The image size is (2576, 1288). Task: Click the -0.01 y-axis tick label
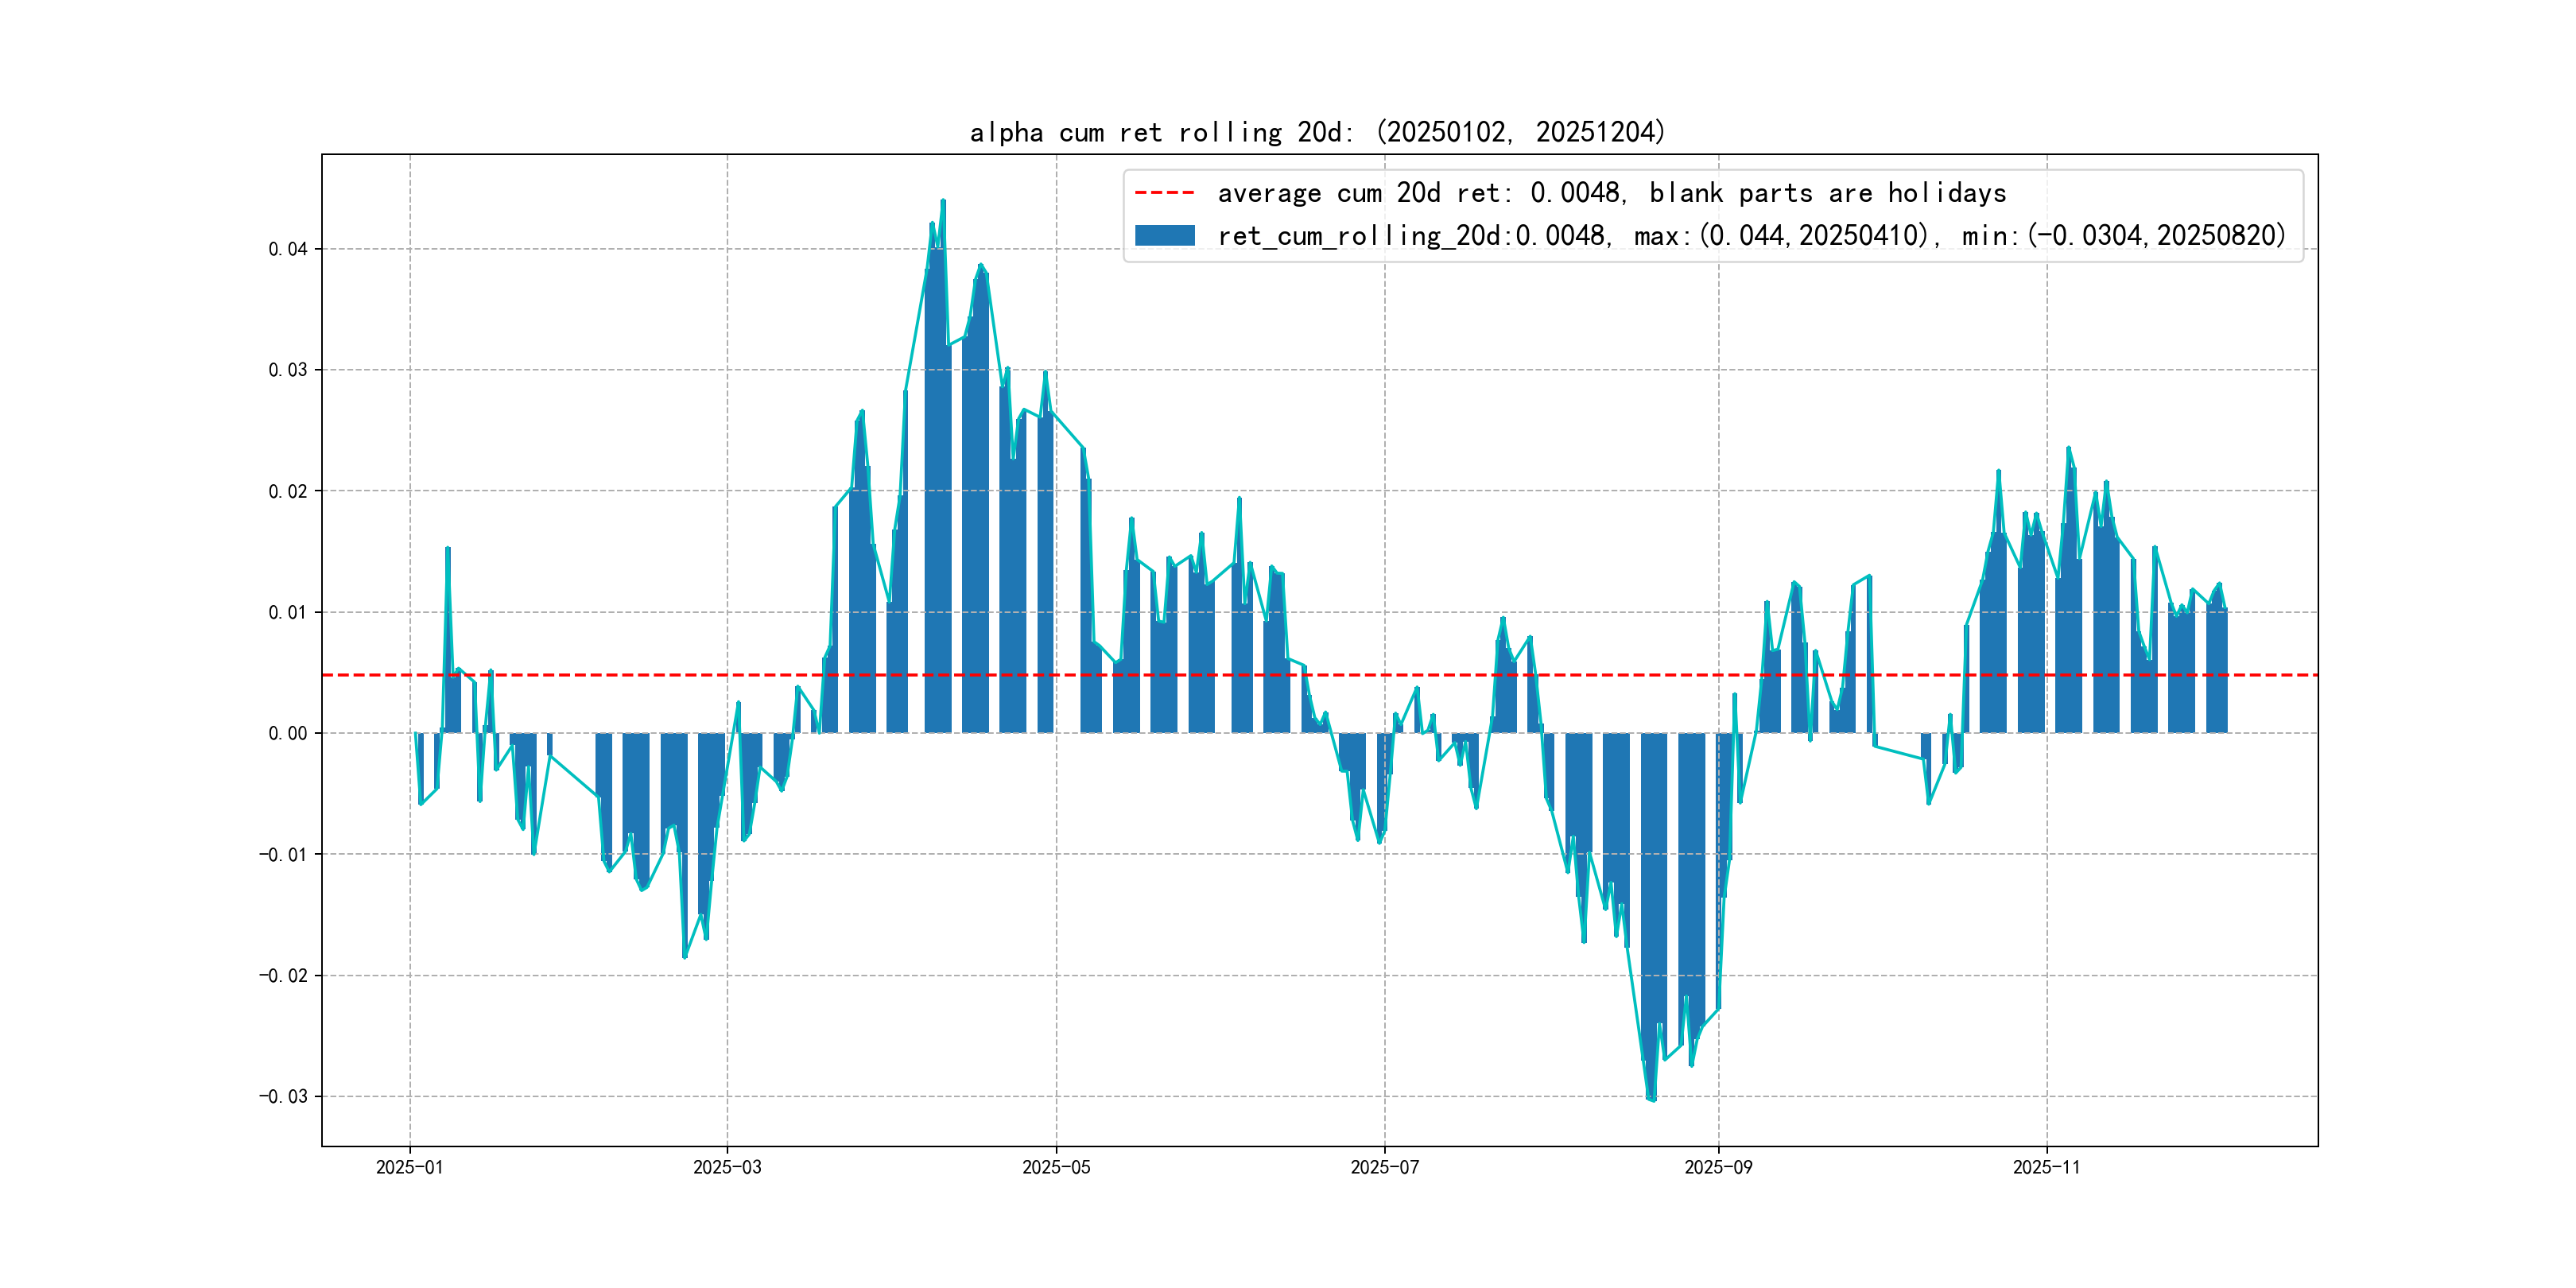(283, 854)
